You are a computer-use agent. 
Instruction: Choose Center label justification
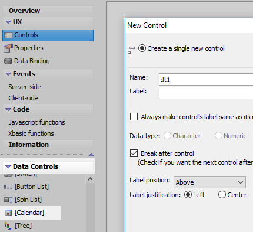click(222, 195)
